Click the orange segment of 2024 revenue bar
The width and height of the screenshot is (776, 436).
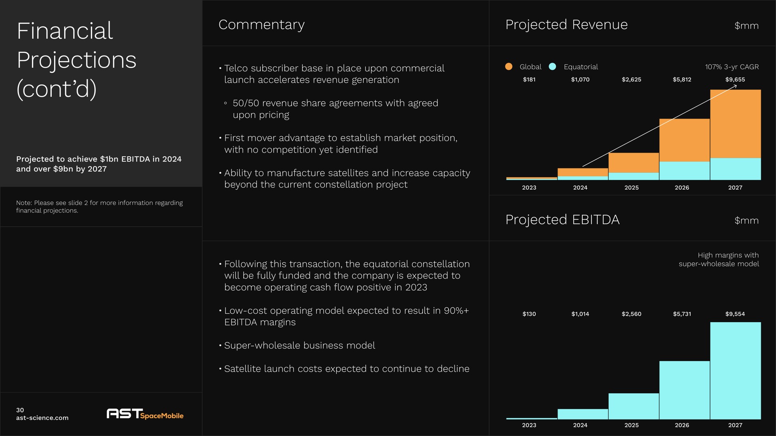pos(583,172)
